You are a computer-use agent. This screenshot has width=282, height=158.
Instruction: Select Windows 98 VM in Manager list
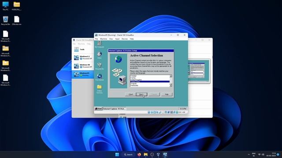[x=83, y=66]
